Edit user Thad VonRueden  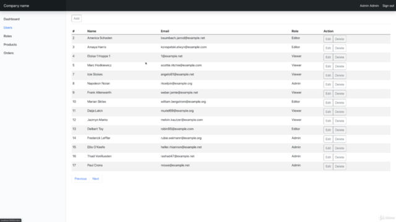[328, 157]
